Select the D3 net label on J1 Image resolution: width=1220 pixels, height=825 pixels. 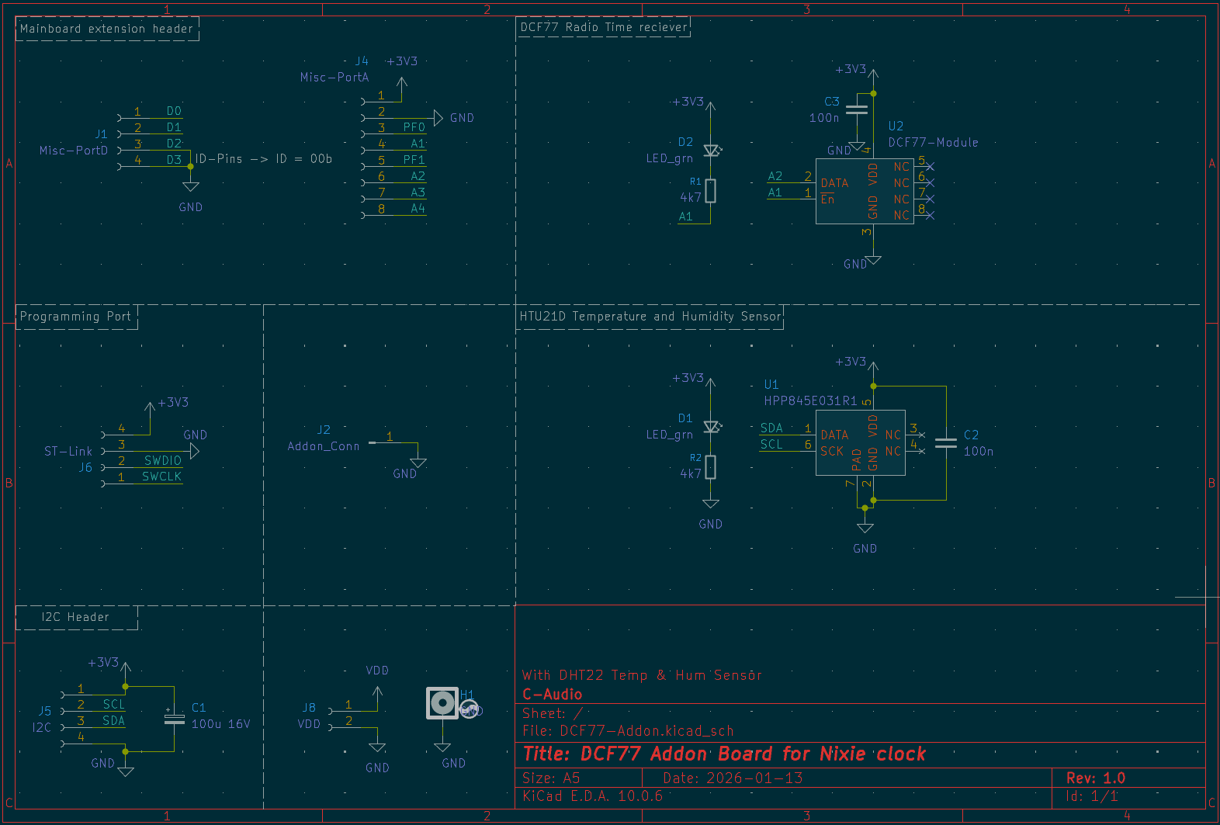(174, 160)
